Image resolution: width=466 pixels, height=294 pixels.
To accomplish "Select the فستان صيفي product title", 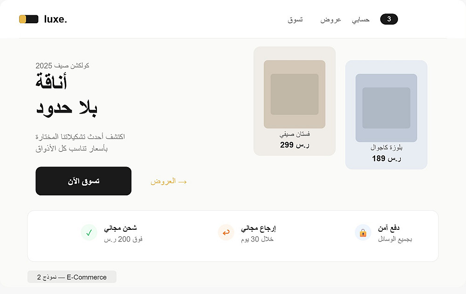I will 295,134.
